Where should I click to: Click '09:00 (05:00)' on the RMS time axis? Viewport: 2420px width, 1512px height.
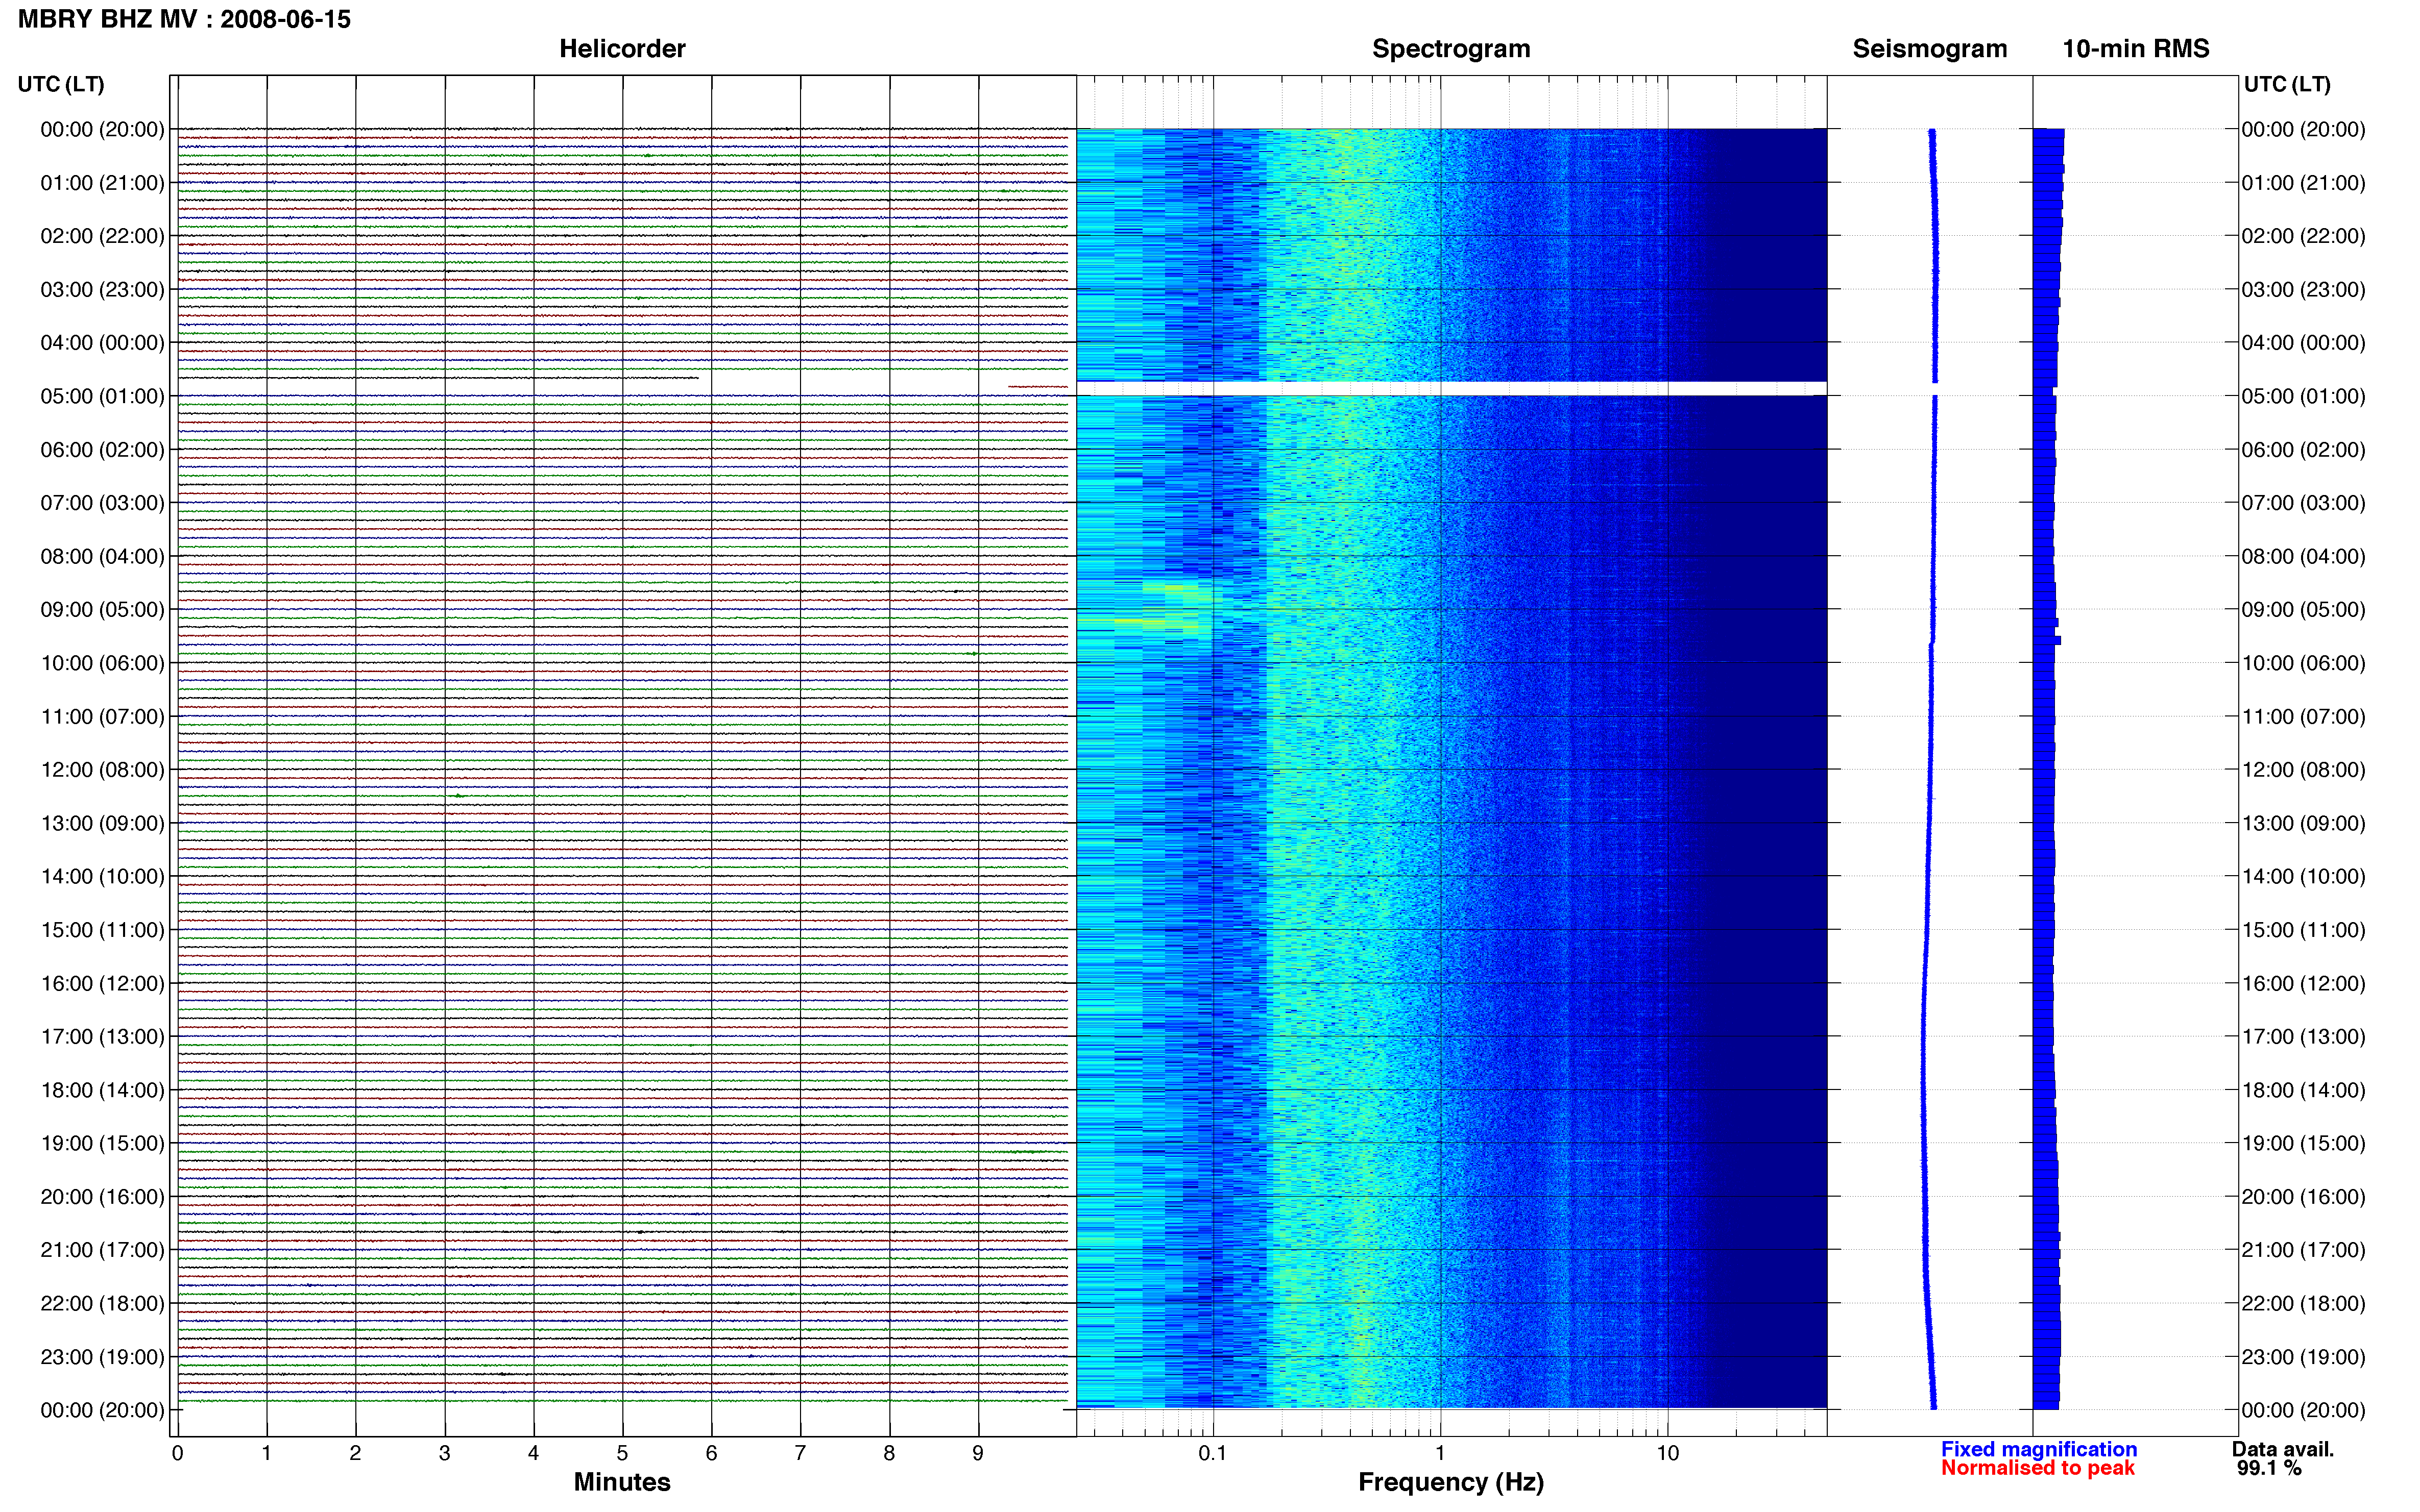pos(2303,610)
